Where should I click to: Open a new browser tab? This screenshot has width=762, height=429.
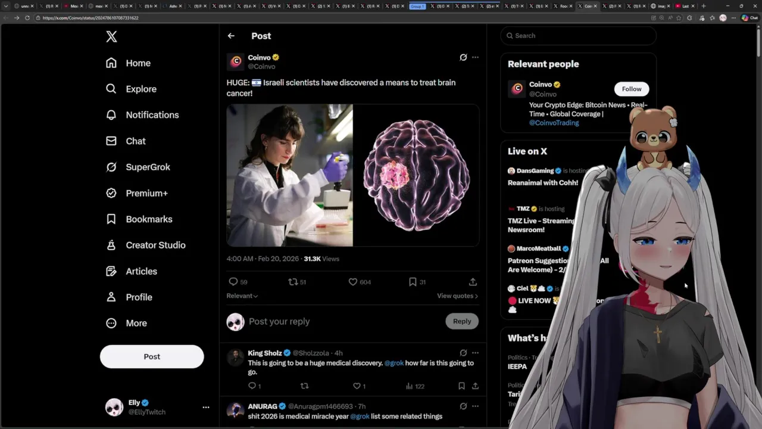(704, 6)
